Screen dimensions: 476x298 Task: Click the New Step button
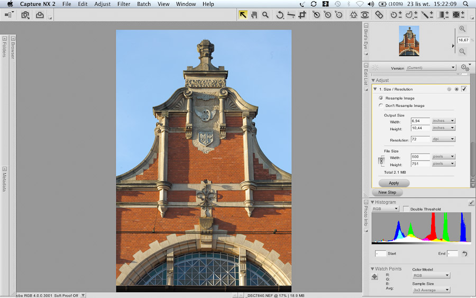pyautogui.click(x=387, y=193)
